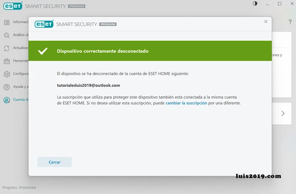The width and height of the screenshot is (296, 194).
Task: Click the 'Progress. Protected.' footer text
Action: [x=19, y=187]
